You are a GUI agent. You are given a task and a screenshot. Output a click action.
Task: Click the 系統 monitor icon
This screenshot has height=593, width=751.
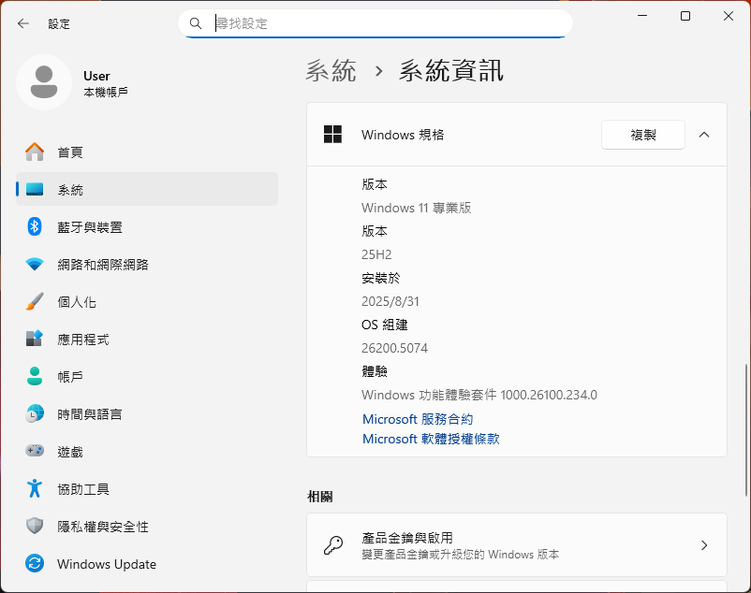pyautogui.click(x=35, y=189)
